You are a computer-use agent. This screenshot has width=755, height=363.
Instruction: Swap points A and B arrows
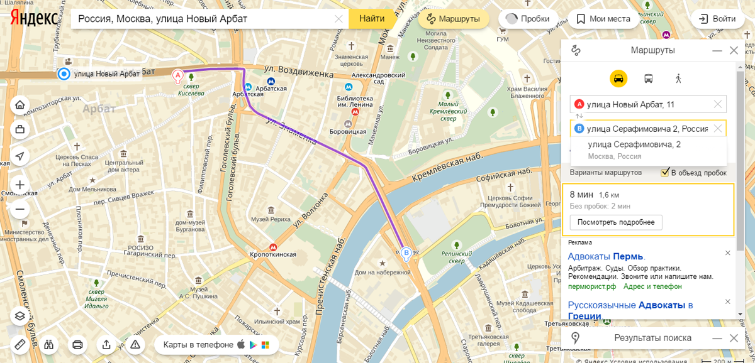(x=579, y=116)
